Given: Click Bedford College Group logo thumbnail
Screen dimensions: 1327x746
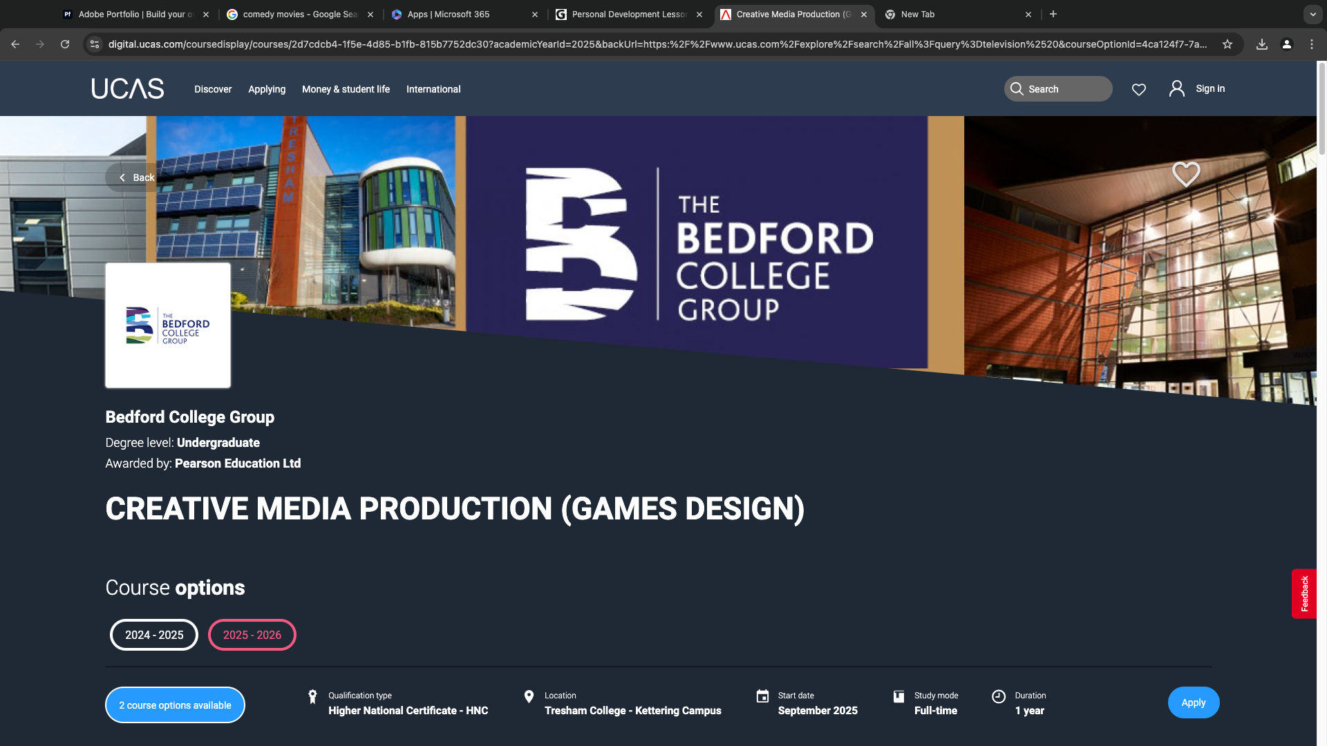Looking at the screenshot, I should tap(168, 325).
